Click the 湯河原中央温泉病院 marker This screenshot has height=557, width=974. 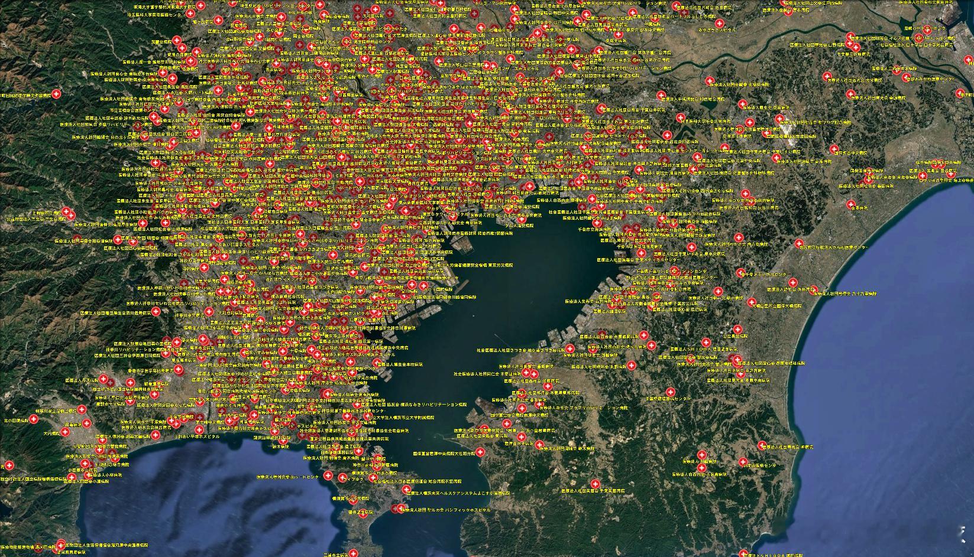click(60, 545)
